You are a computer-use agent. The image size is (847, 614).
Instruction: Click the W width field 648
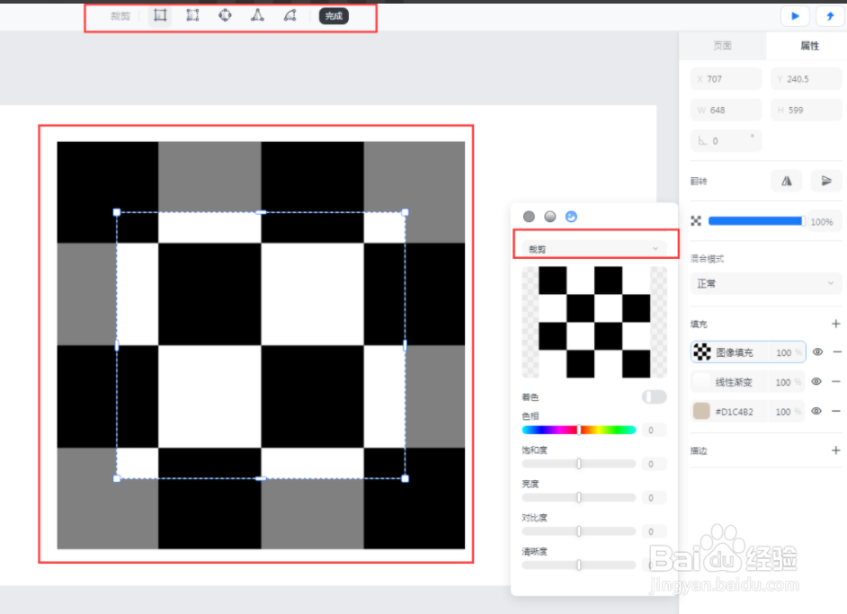tap(726, 111)
